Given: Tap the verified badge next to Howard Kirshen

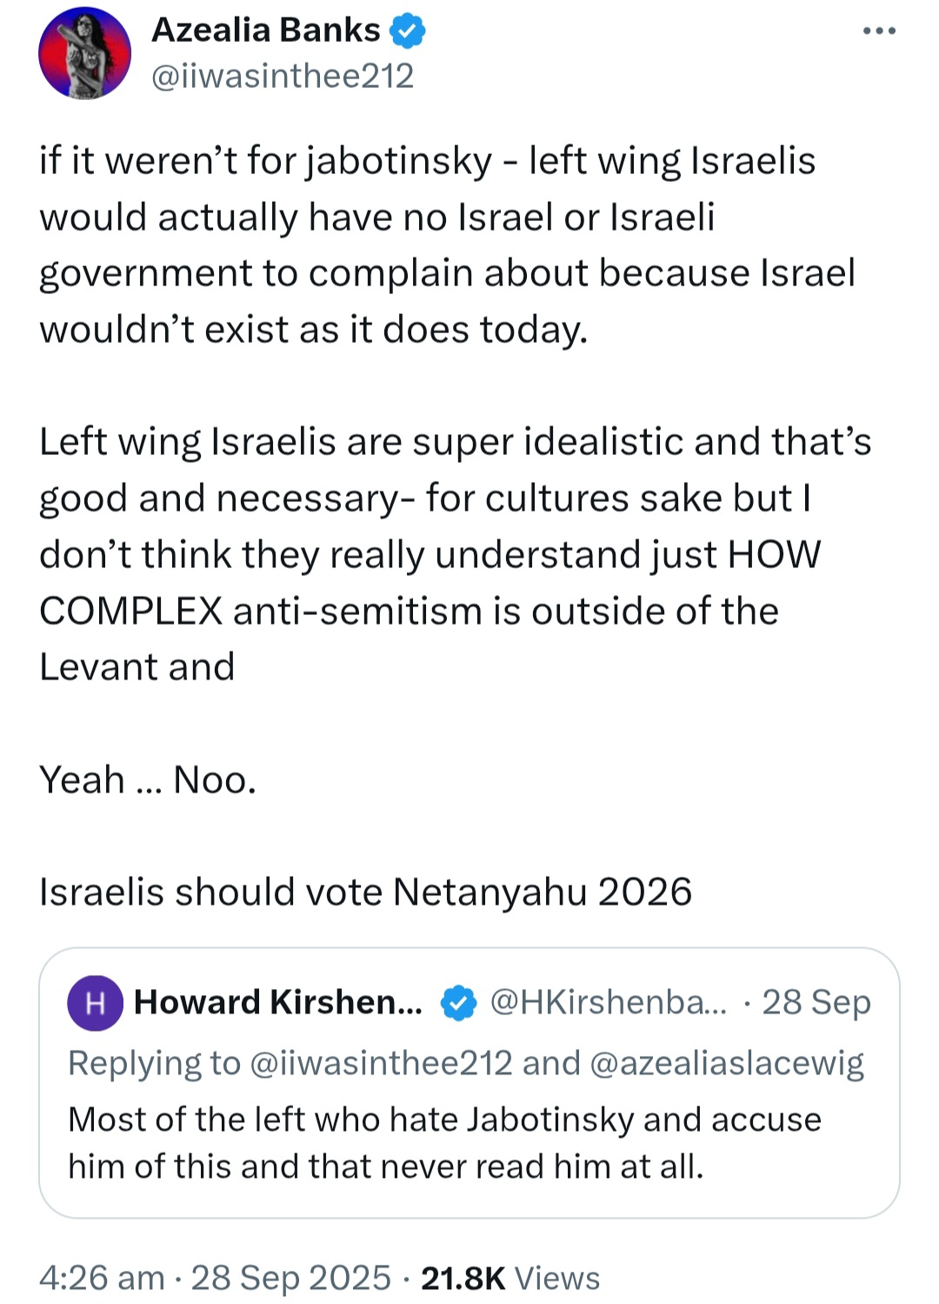Looking at the screenshot, I should pyautogui.click(x=458, y=1003).
